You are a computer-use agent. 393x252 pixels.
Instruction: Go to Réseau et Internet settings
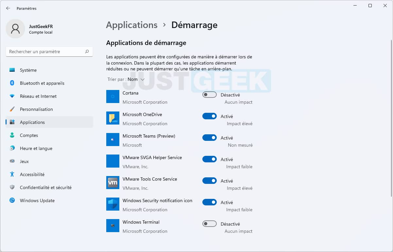(49, 96)
